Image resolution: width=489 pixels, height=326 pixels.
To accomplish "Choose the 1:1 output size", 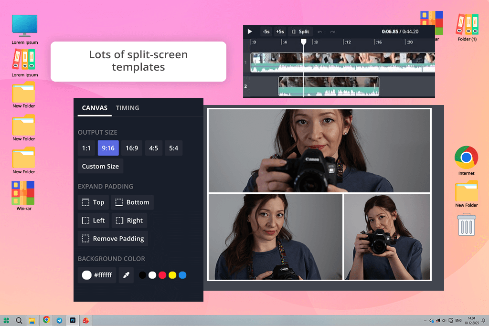I will click(x=86, y=148).
